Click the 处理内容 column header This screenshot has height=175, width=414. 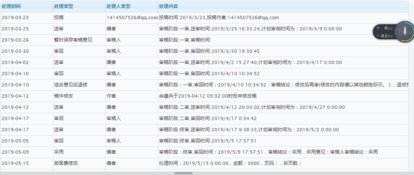pyautogui.click(x=168, y=7)
